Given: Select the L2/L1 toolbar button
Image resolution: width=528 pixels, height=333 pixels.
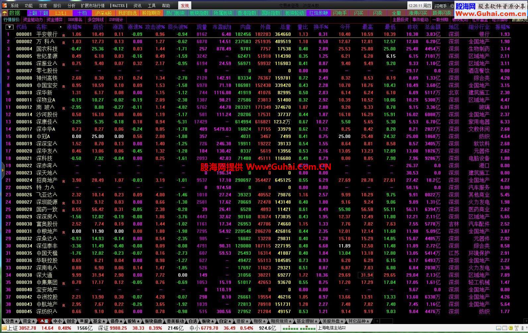Looking at the screenshot, I should (x=61, y=13).
